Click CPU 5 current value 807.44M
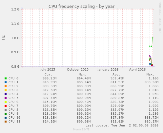Viewport: 163px width, 133px height. (50, 98)
